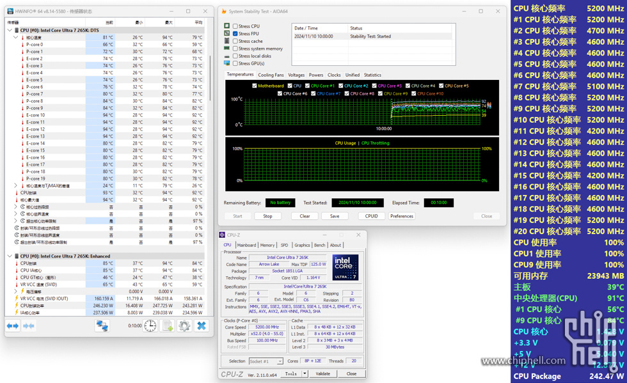Image resolution: width=627 pixels, height=383 pixels.
Task: Click the Intel Core Ultra 7 logo in CPU-Z
Action: point(345,267)
